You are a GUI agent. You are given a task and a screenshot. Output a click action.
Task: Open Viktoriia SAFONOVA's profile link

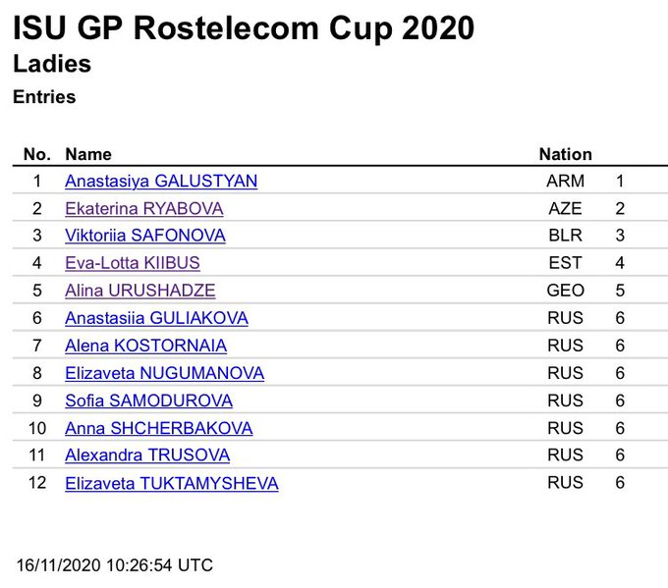click(x=144, y=236)
